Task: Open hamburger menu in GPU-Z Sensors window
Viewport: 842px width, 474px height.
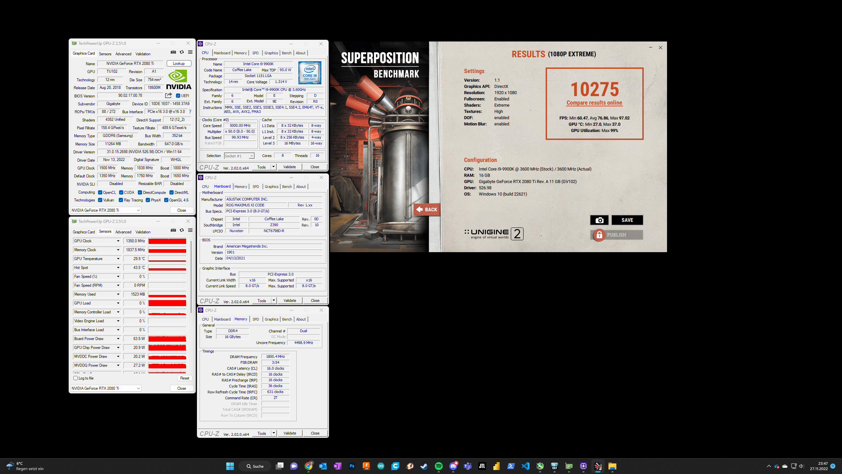Action: (x=190, y=230)
